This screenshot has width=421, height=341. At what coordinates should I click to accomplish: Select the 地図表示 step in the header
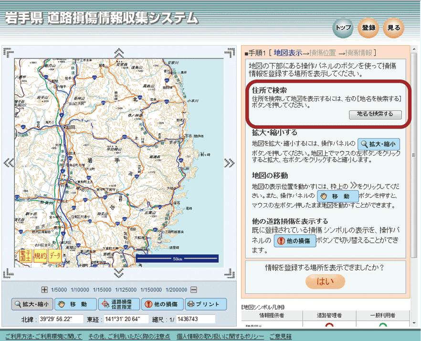tap(288, 53)
